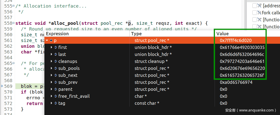Select value 0x6d20676e69656220

(x=242, y=68)
